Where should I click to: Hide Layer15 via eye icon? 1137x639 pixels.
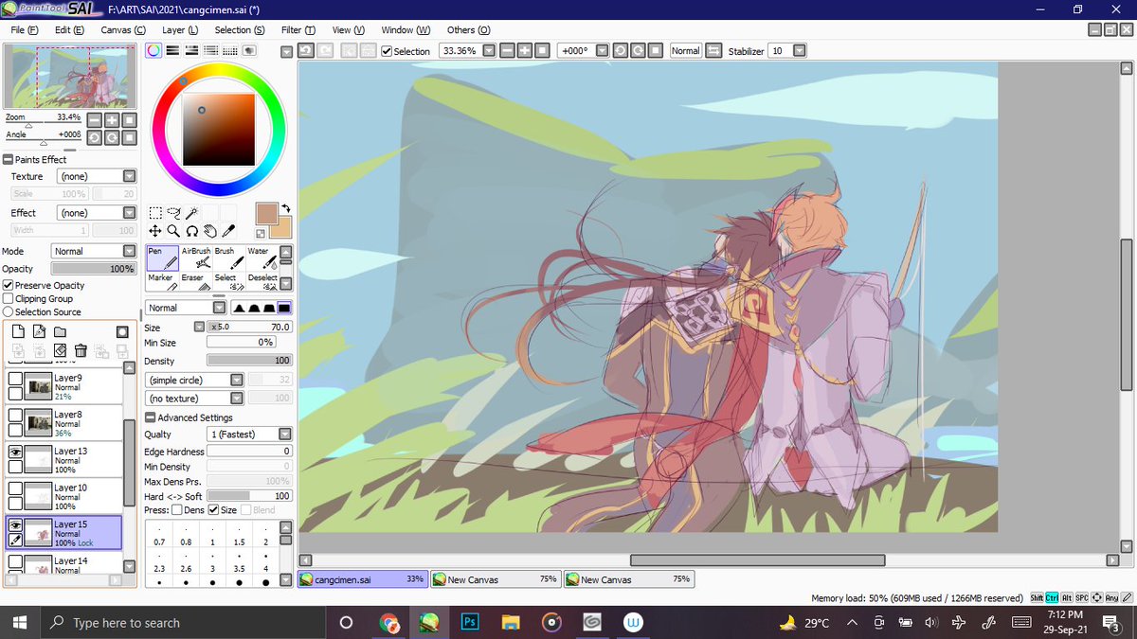(x=15, y=524)
